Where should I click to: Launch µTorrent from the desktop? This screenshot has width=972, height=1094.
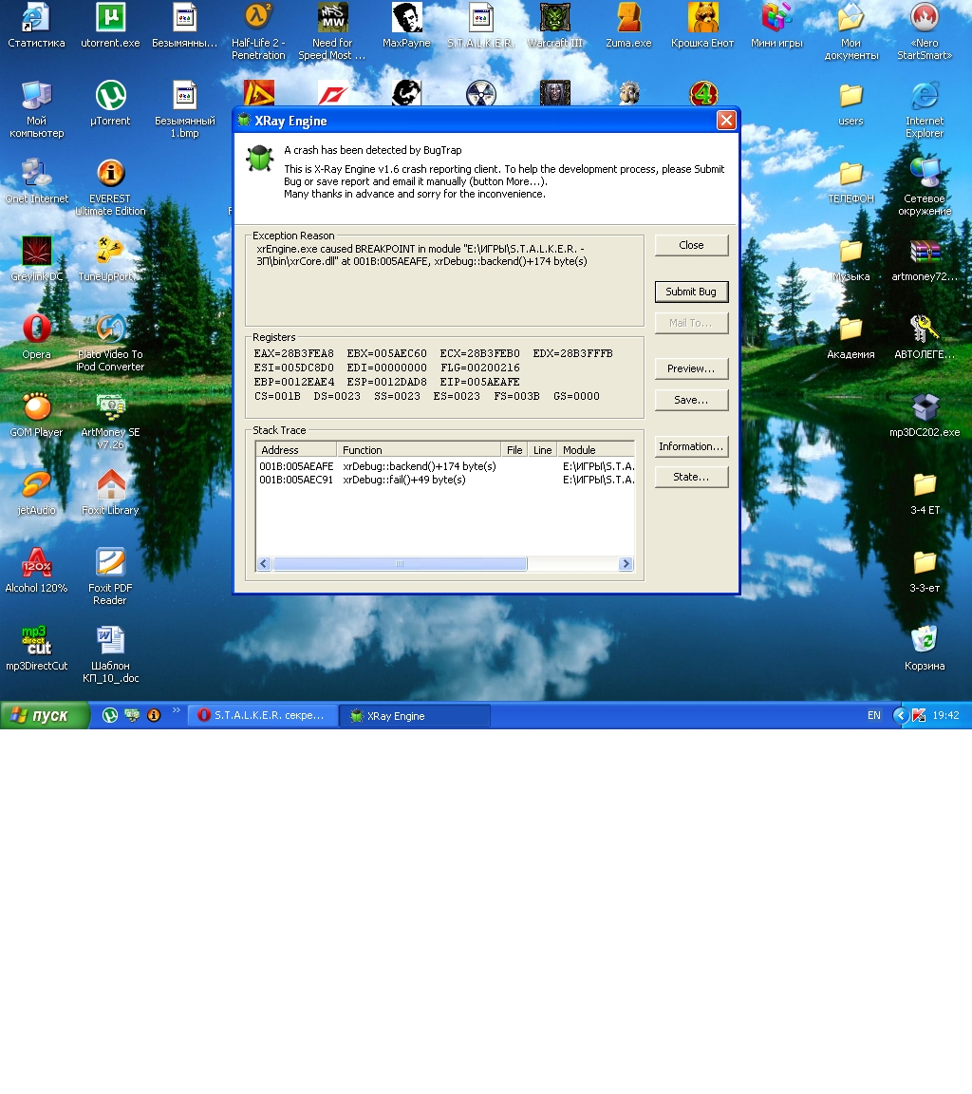[x=110, y=104]
